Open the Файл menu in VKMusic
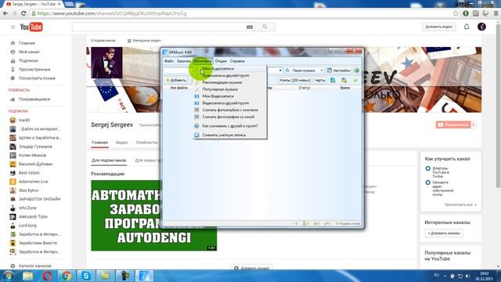 [x=169, y=61]
